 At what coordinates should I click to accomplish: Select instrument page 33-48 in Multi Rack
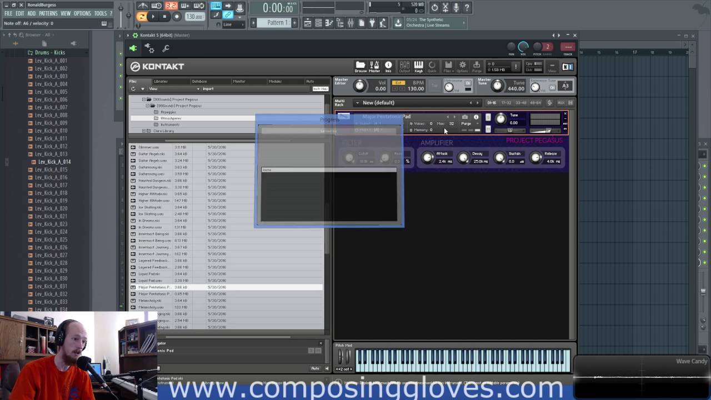click(520, 103)
